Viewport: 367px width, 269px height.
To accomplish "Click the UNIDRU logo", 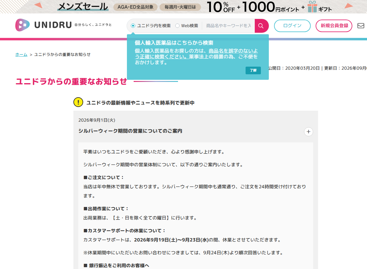I will [43, 25].
